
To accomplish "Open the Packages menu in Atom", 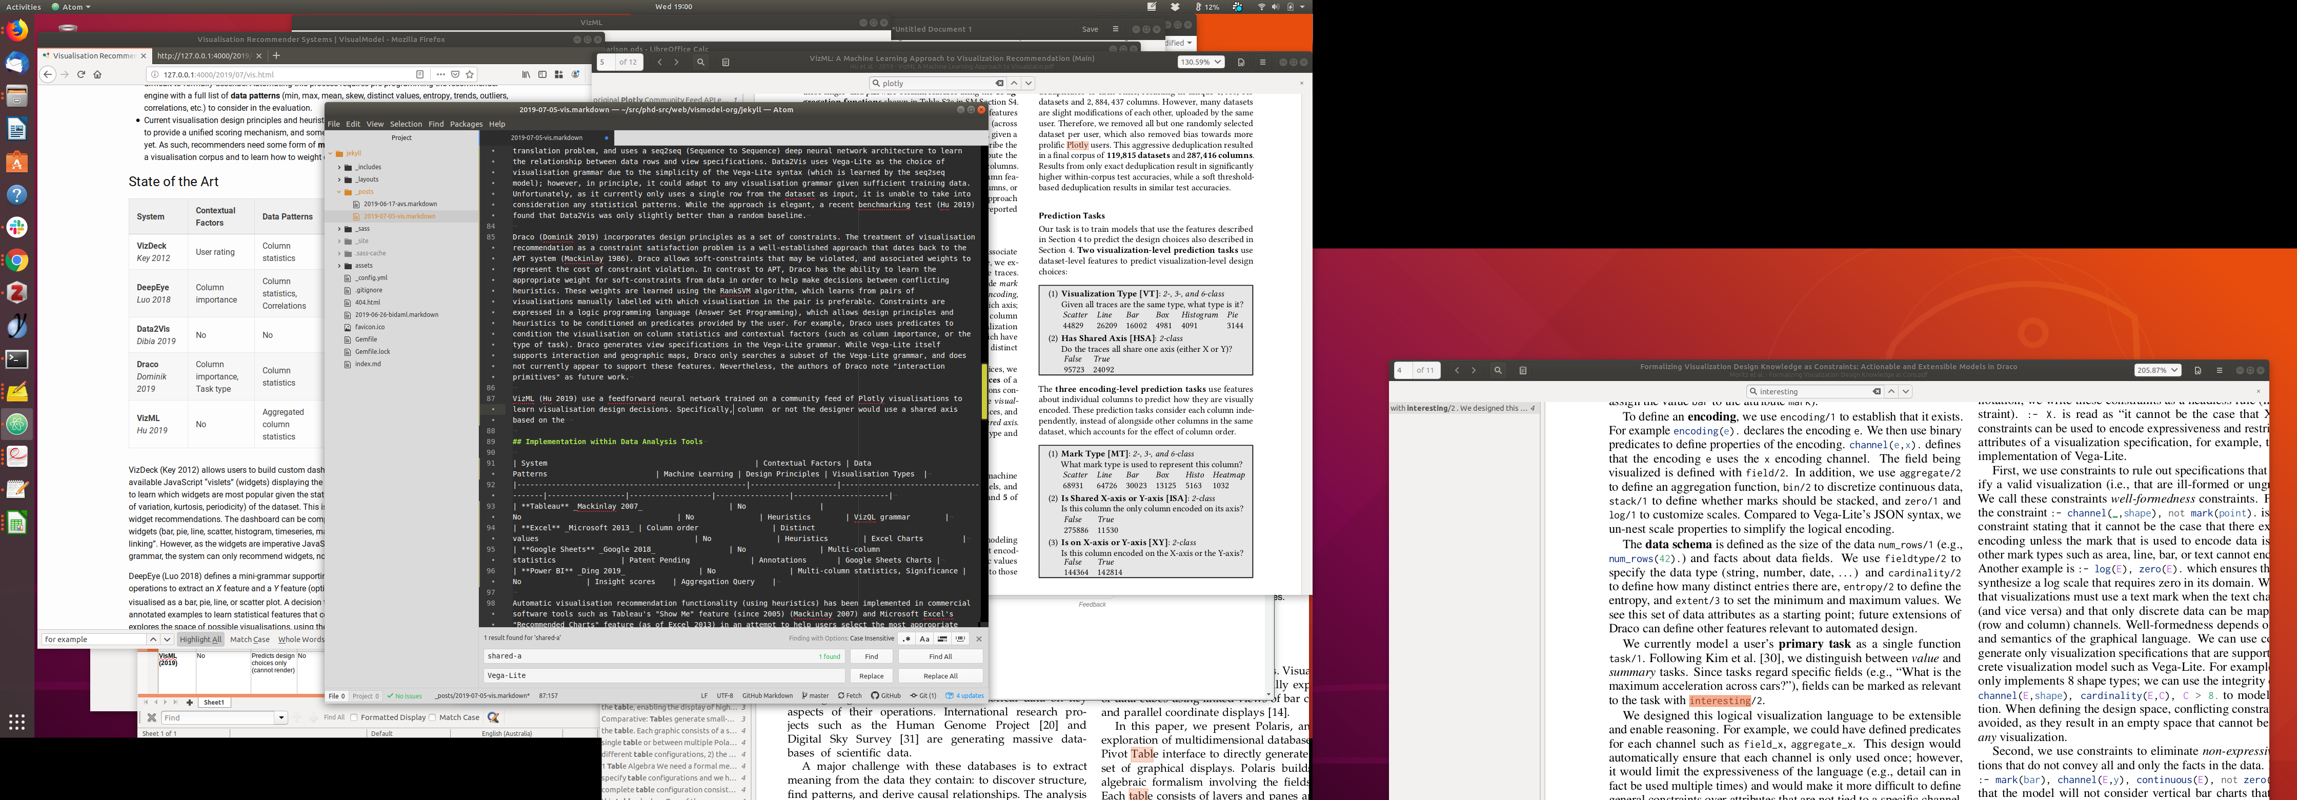I will click(466, 124).
